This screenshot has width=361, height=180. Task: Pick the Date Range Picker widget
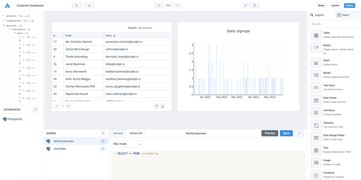[316, 137]
